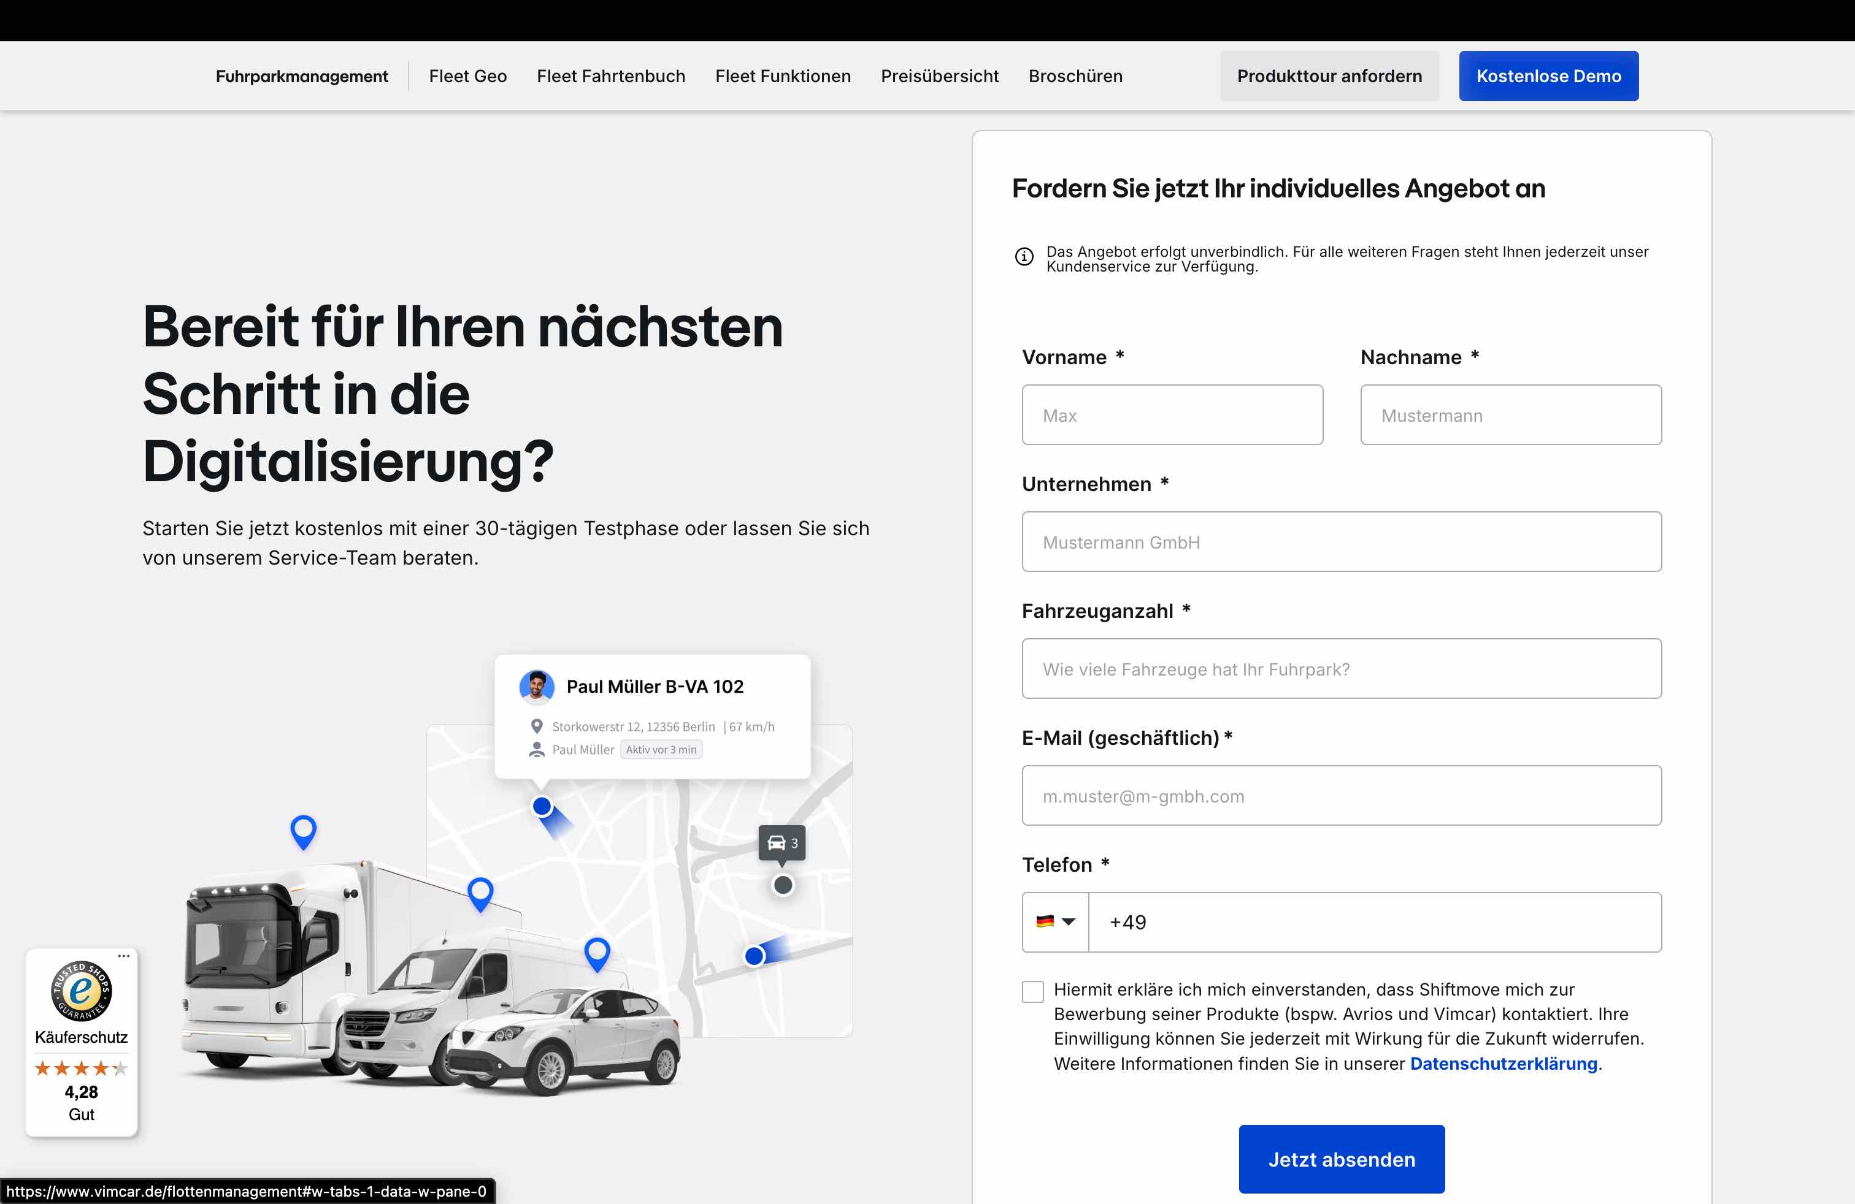
Task: Click the info icon beside offer notice
Action: [1024, 256]
